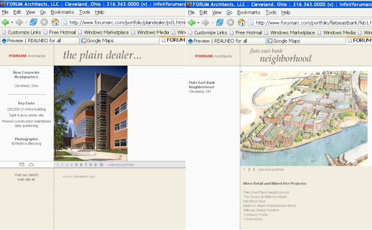This screenshot has height=230, width=372.
Task: Click home icon below Plain Dealer sidebar
Action: [x=31, y=164]
